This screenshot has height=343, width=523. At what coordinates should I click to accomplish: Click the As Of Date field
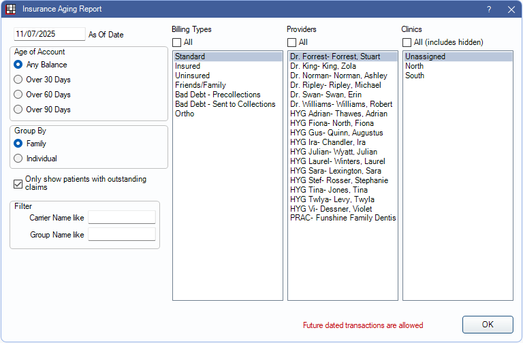[49, 34]
